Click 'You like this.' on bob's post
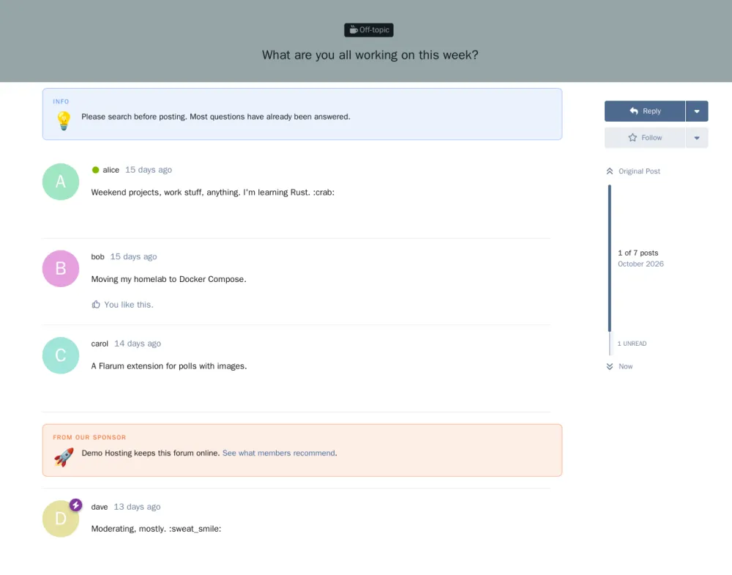Viewport: 732px width, 575px height. 128,305
